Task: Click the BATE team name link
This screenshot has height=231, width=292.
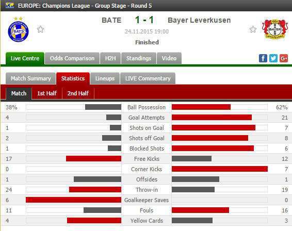Action: coord(111,20)
